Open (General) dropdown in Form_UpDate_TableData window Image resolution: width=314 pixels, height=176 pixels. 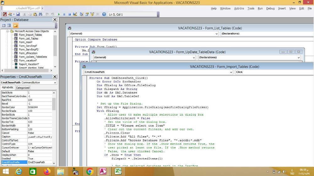[194, 58]
